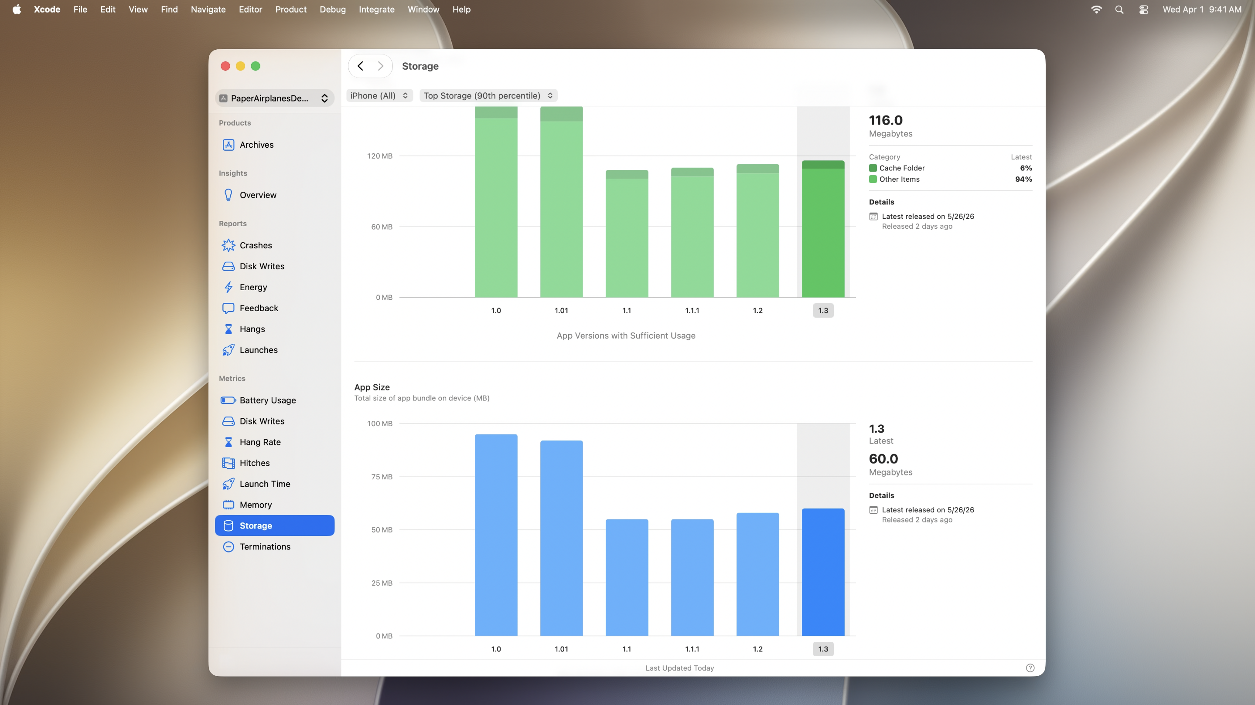Select Archives in the sidebar
1255x705 pixels.
[274, 145]
